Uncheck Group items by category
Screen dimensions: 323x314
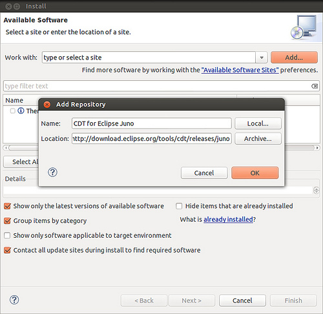click(x=7, y=221)
